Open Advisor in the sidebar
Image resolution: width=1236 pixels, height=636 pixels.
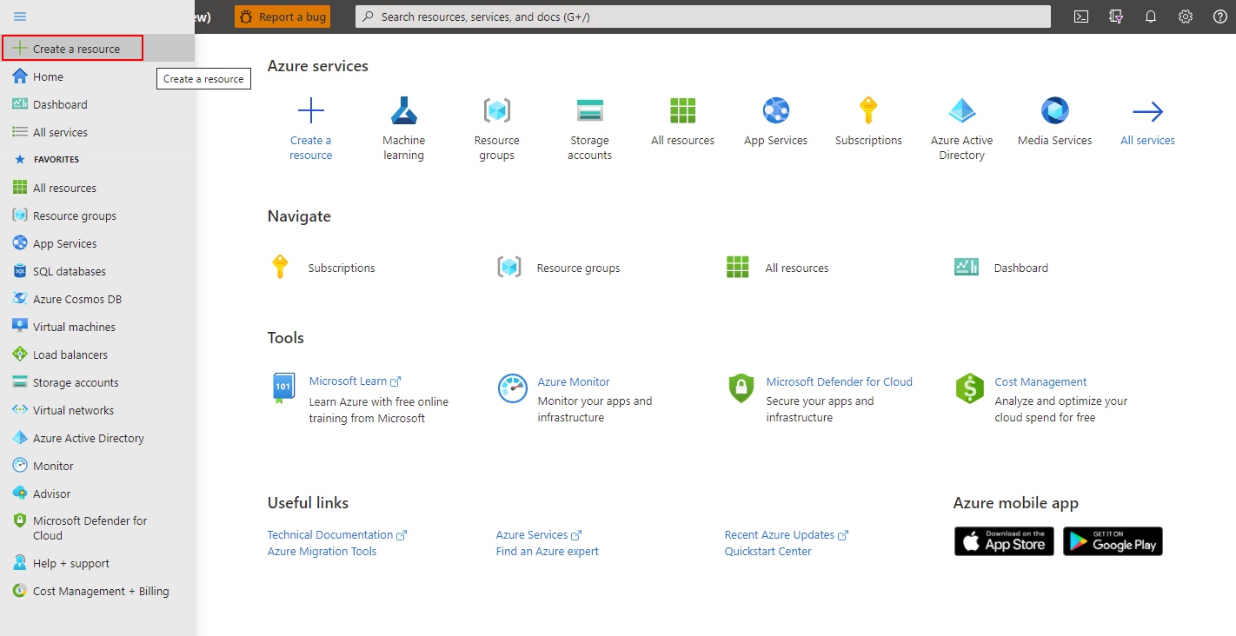point(97,494)
